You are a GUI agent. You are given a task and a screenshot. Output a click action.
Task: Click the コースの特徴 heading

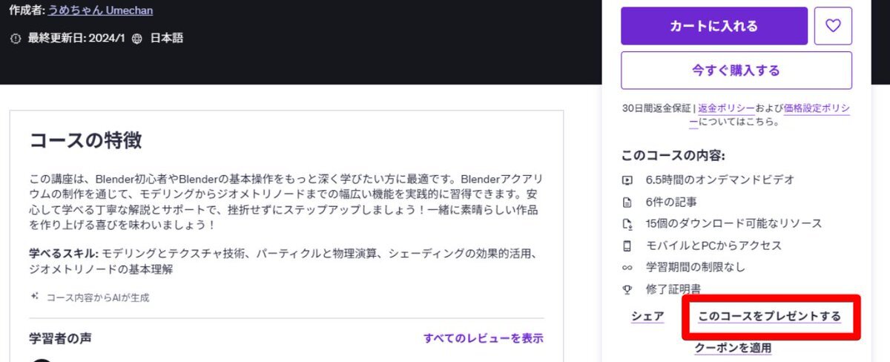click(85, 139)
